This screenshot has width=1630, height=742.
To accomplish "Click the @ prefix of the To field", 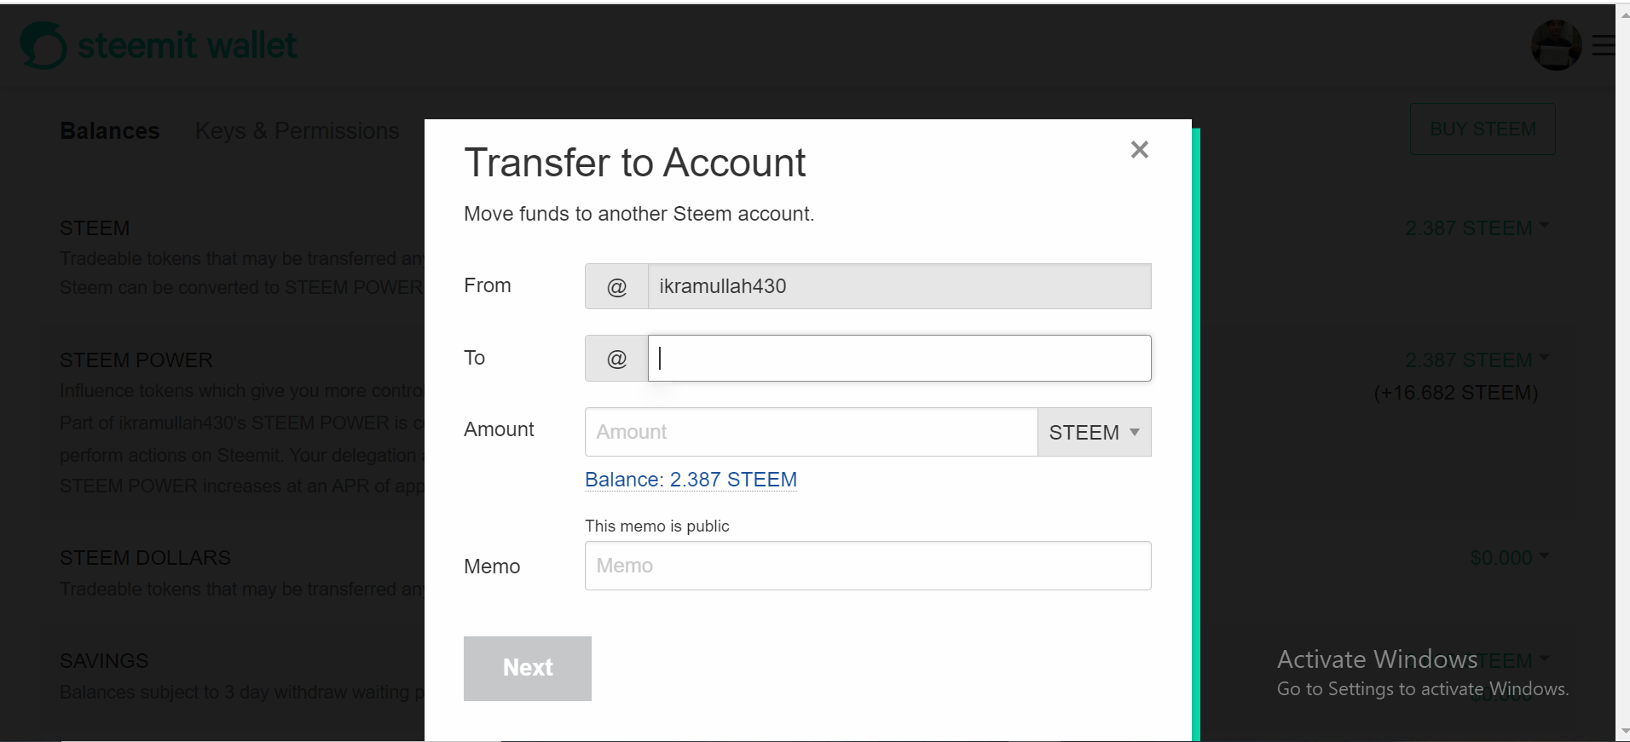I will click(616, 358).
